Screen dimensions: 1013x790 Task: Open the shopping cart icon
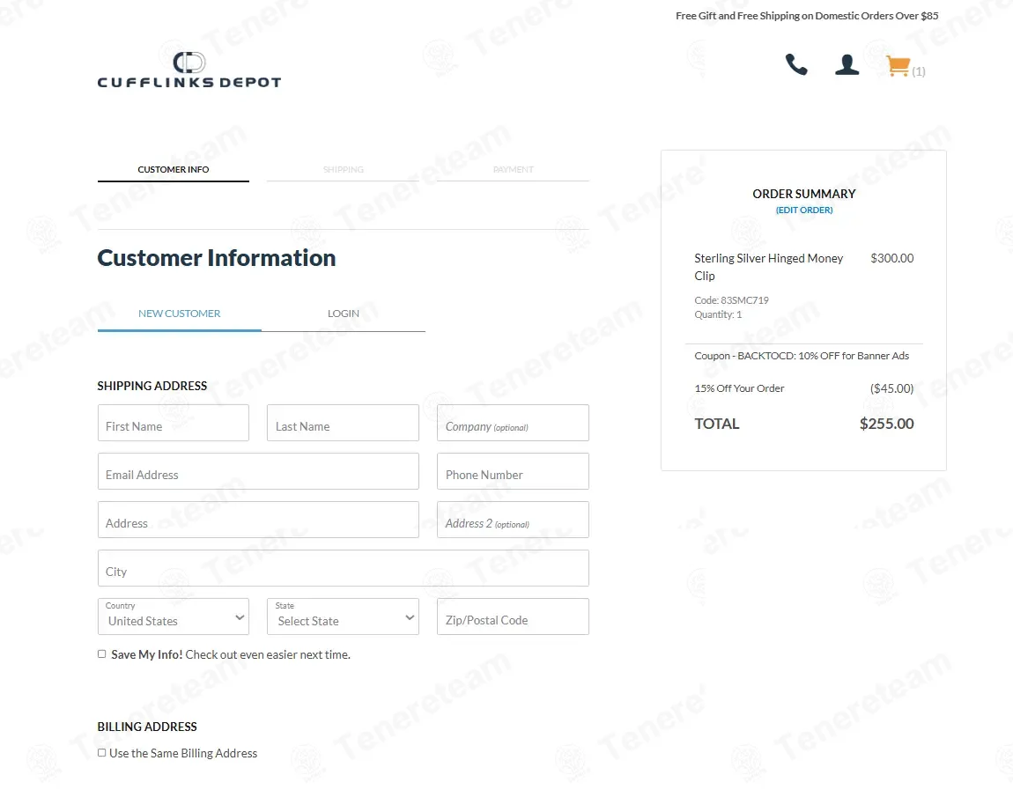coord(898,66)
